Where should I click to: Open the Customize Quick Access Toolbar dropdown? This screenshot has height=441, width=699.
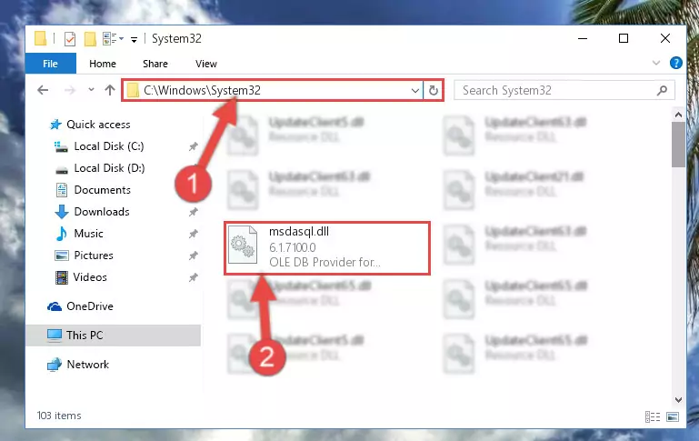coord(134,40)
